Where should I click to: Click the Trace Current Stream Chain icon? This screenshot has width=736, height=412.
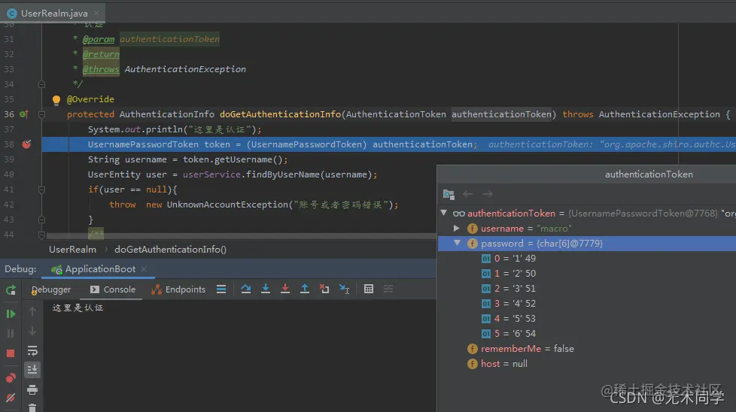[x=388, y=289]
